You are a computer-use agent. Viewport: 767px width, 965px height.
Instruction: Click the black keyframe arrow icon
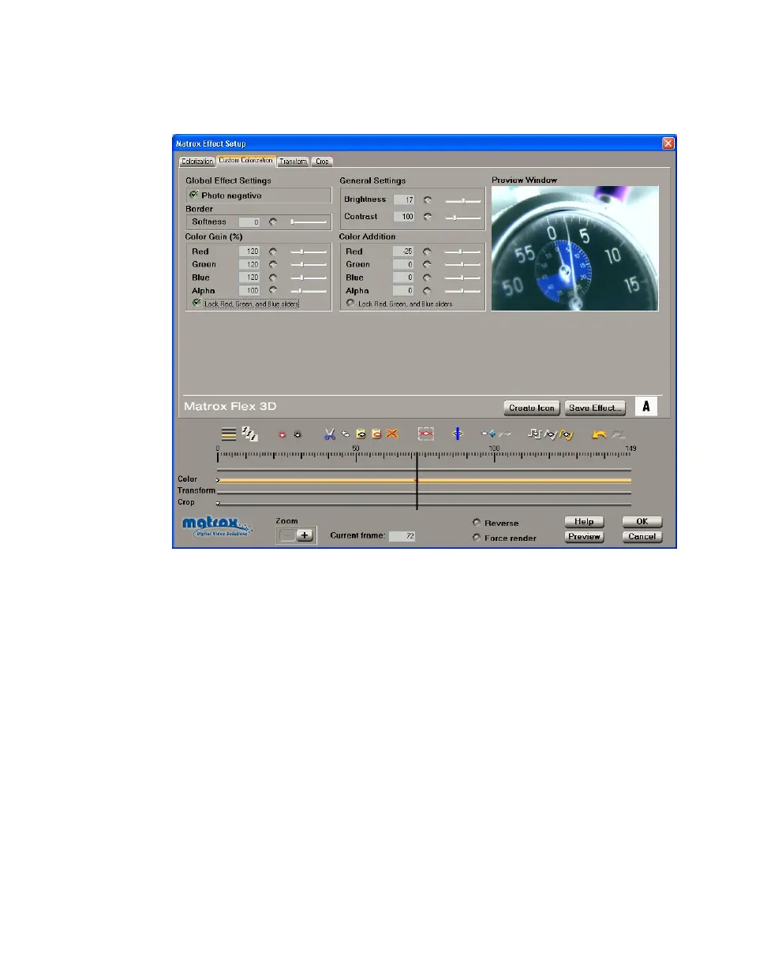coord(297,434)
